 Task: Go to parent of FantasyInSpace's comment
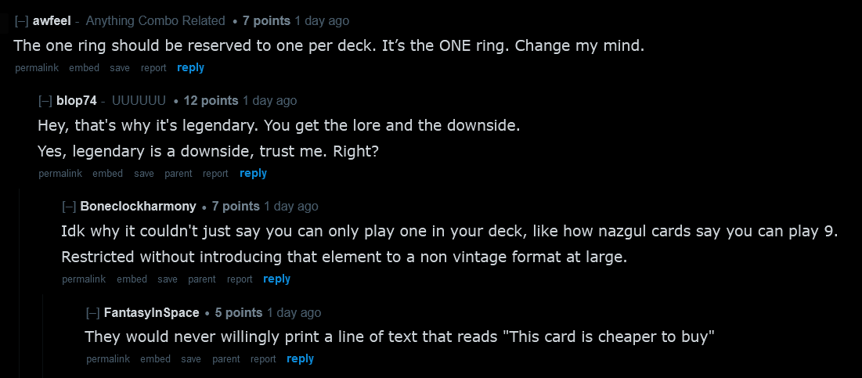pos(225,359)
